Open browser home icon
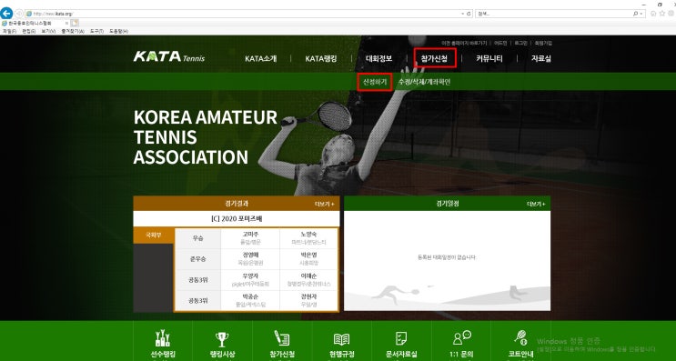The width and height of the screenshot is (676, 361). tap(653, 14)
